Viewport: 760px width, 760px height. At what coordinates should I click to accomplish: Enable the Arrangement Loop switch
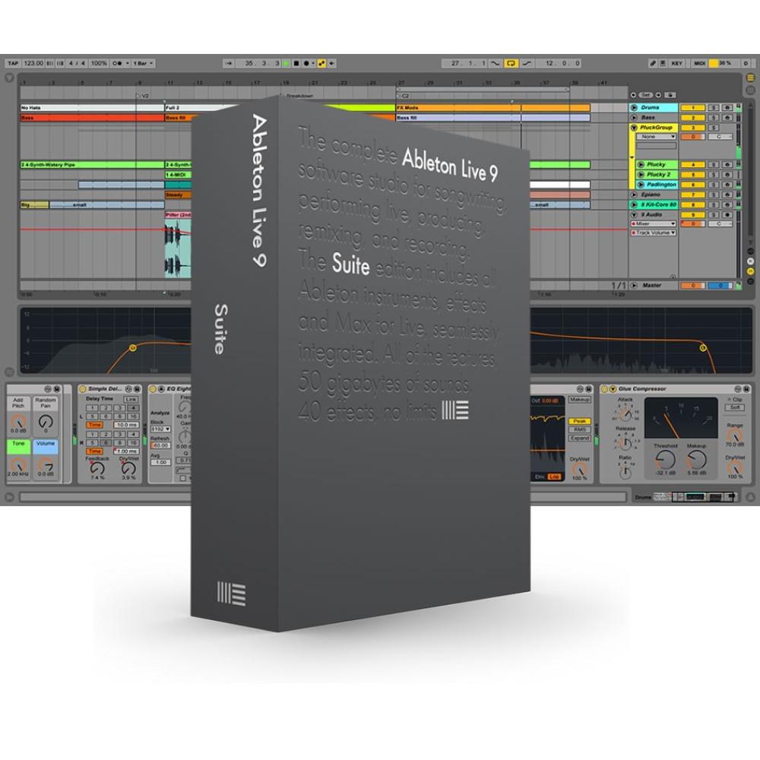coord(511,64)
